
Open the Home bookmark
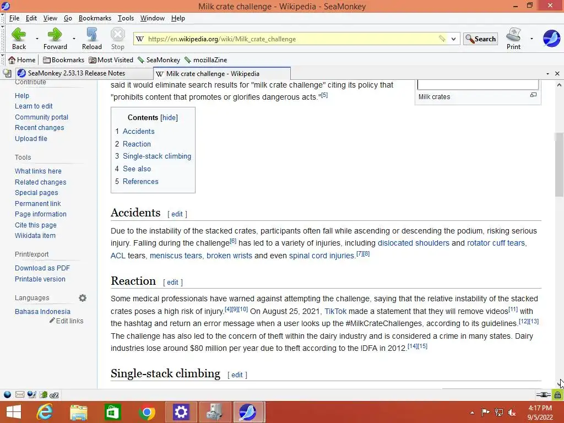coord(22,59)
